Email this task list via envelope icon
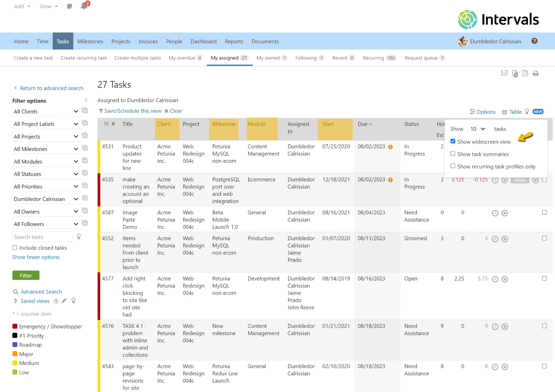555x392 pixels. (504, 73)
